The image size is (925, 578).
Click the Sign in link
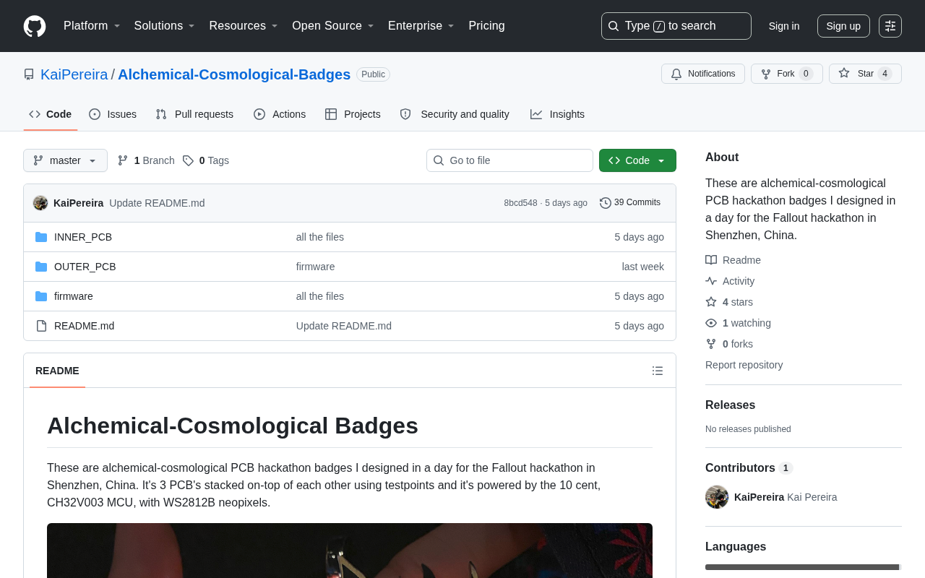coord(784,26)
